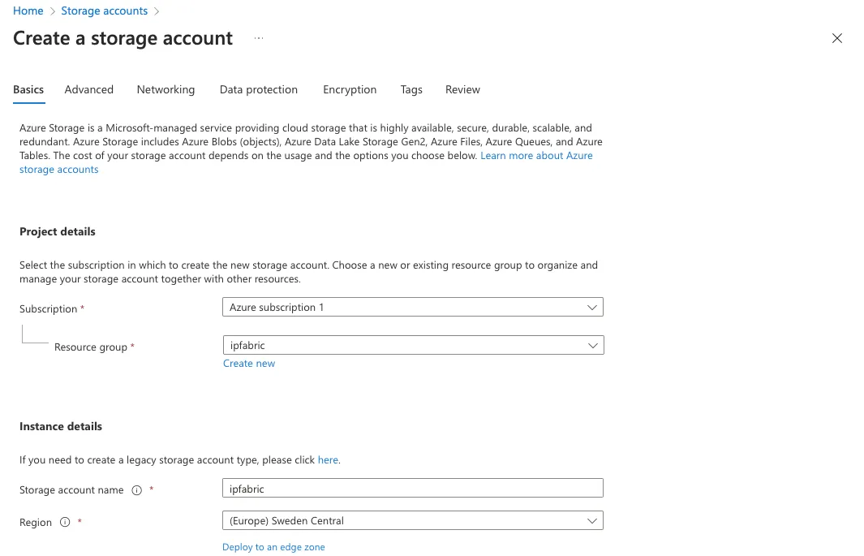Navigate to Home in the breadcrumb
Image resolution: width=864 pixels, height=556 pixels.
pyautogui.click(x=28, y=11)
